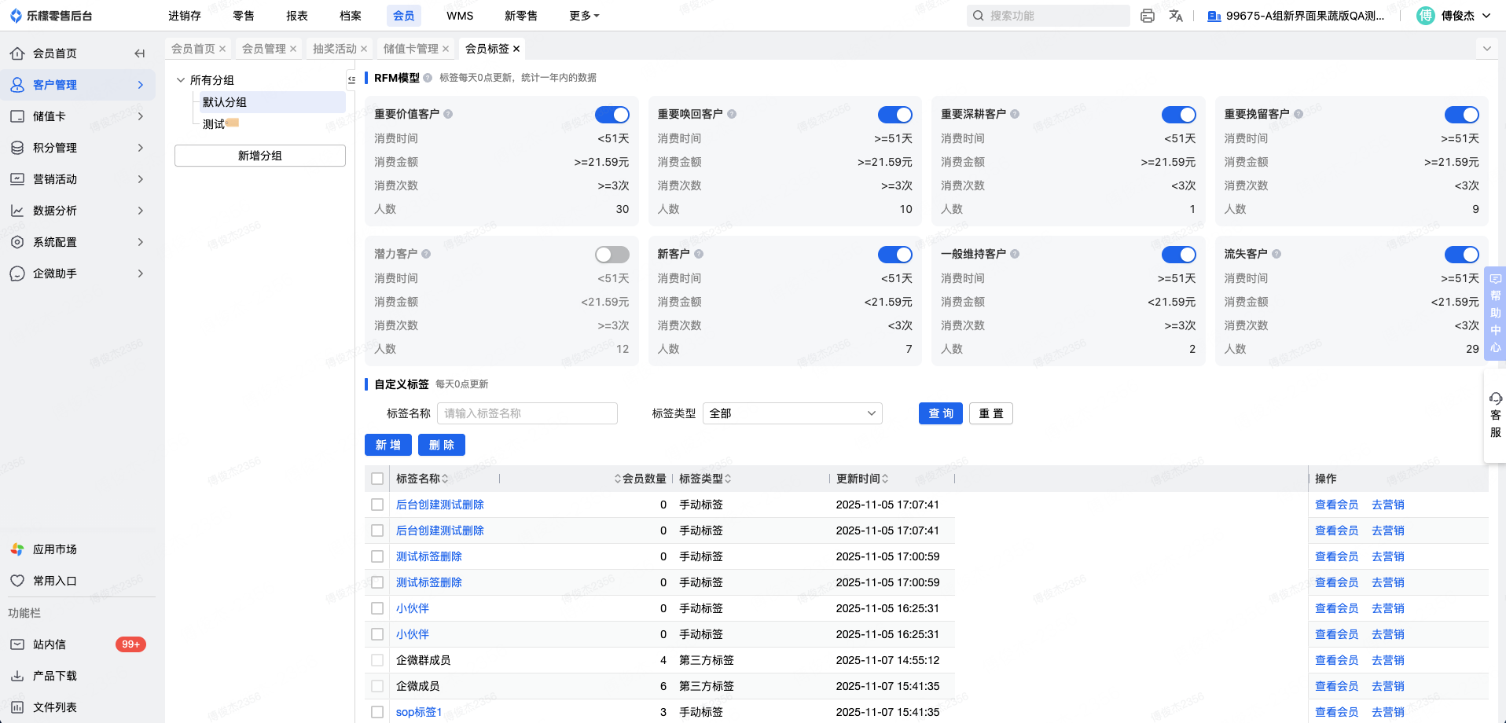Open the language translation icon
Screen dimensions: 1506x723
coord(1176,16)
